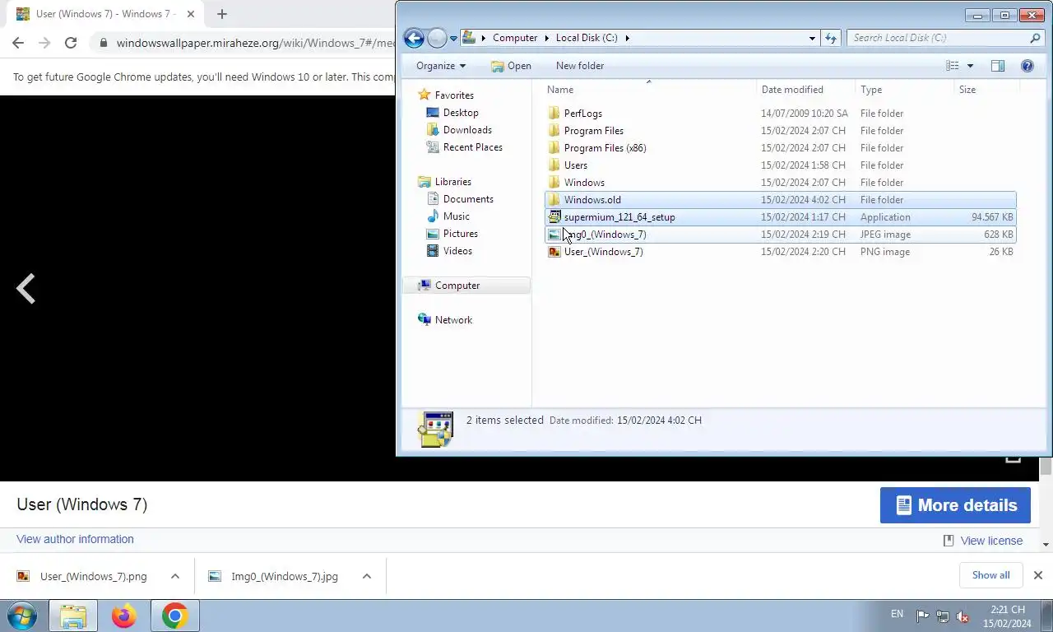This screenshot has width=1053, height=632.
Task: Select the Program Files (x86) folder
Action: click(x=780, y=148)
